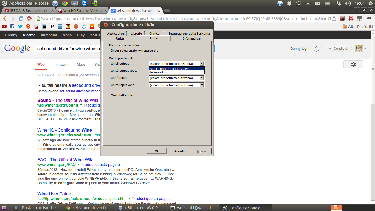Click the Ubuntu logo in top panel
This screenshot has height=211, width=375.
[5, 3]
